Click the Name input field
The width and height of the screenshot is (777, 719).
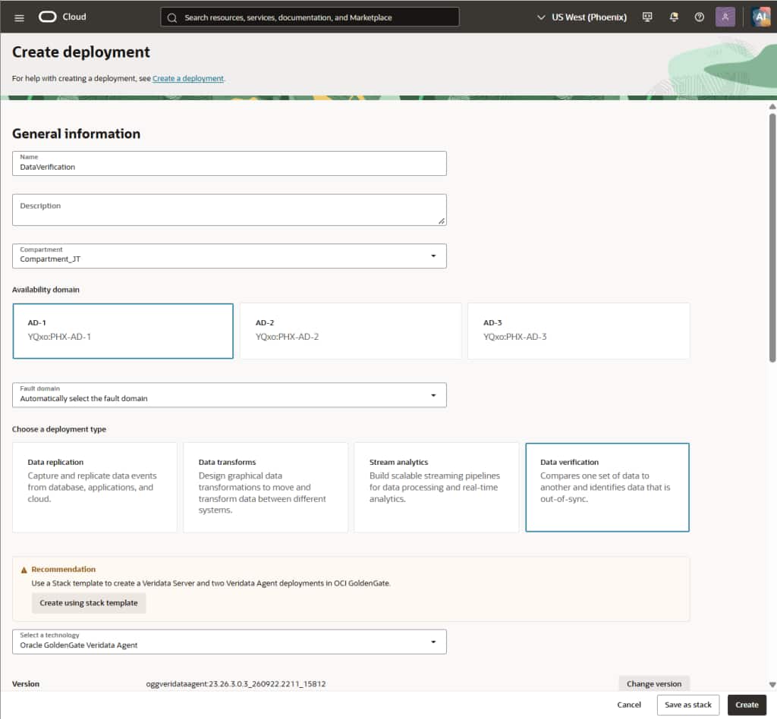pos(229,163)
